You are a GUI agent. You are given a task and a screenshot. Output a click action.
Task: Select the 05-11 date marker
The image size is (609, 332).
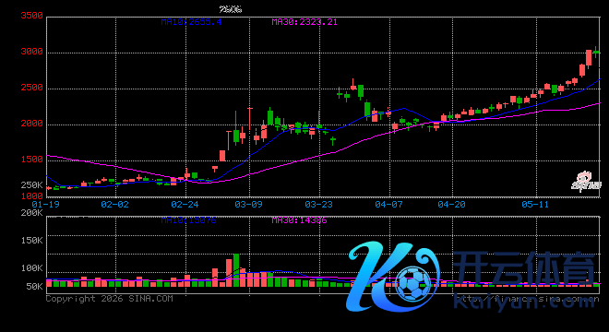535,205
